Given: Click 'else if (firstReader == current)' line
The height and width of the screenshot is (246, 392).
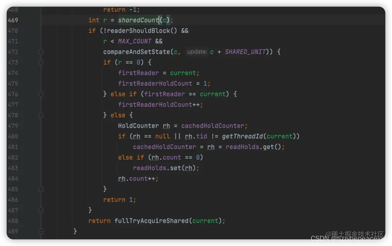Looking at the screenshot, I should [x=170, y=94].
